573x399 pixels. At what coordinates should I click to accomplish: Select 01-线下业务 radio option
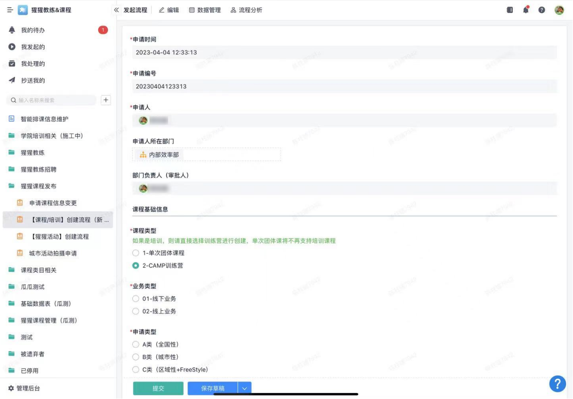click(136, 299)
